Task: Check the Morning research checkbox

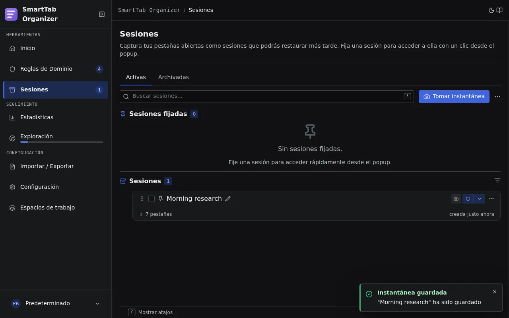Action: [x=152, y=199]
